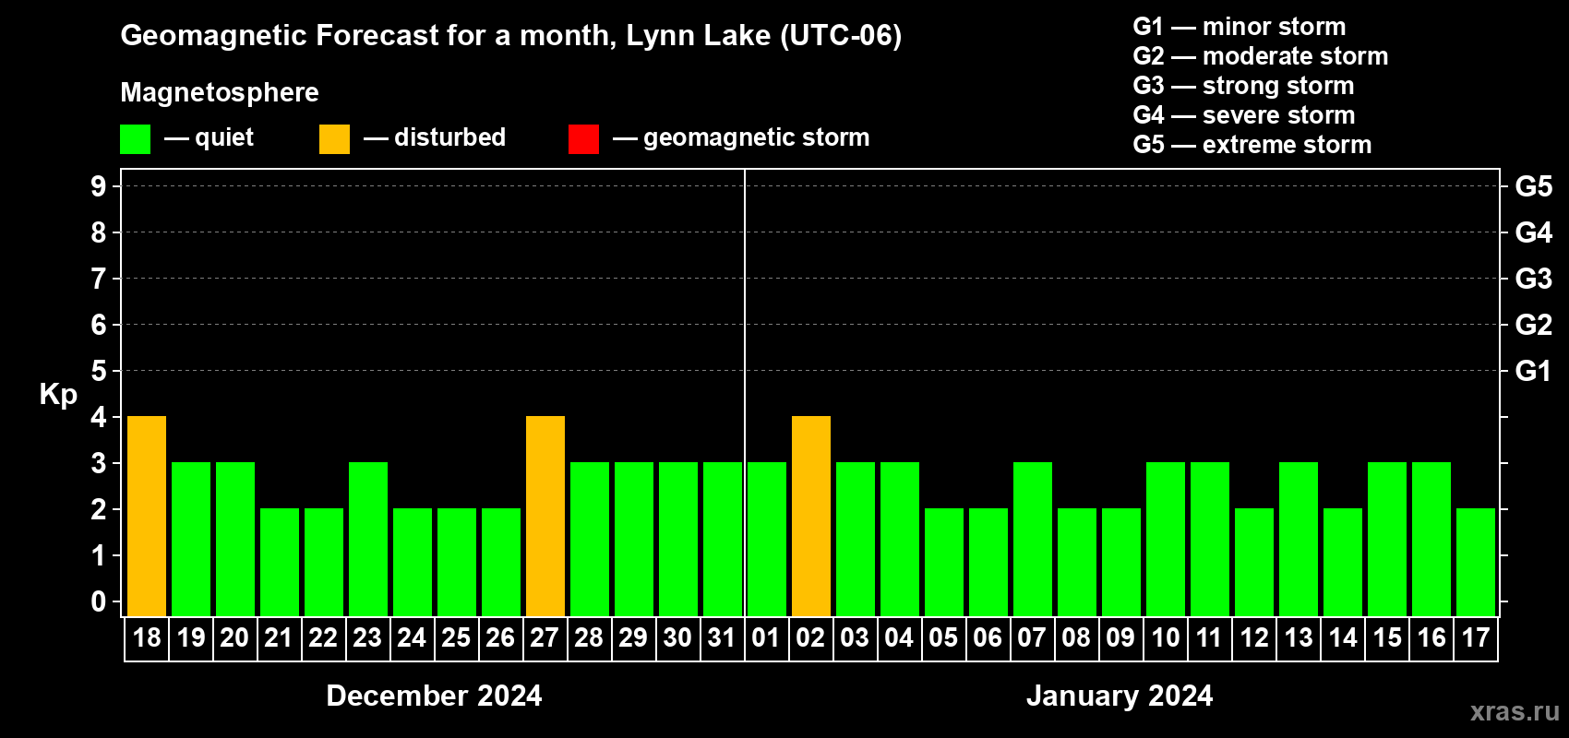
Task: Click date label 31 on the axis
Action: click(x=722, y=638)
